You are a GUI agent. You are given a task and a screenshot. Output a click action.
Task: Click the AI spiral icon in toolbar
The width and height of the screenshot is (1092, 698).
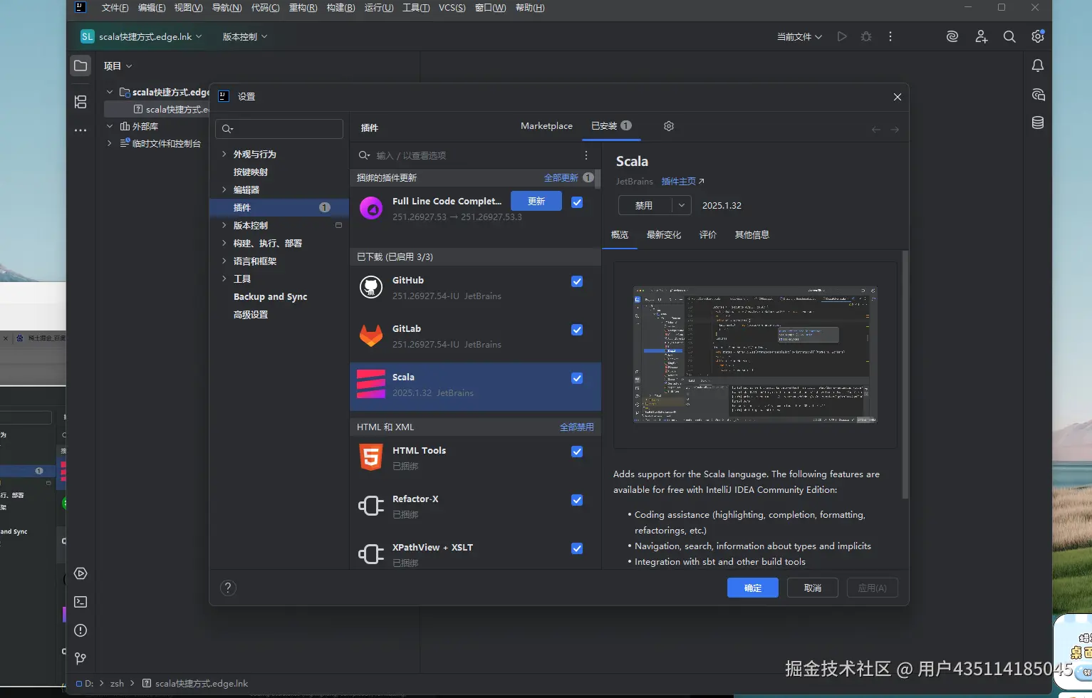952,36
